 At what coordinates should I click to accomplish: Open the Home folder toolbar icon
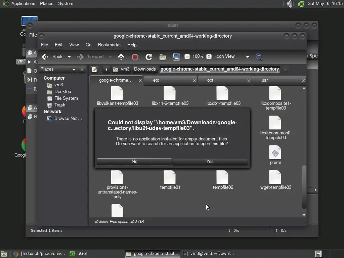pos(163,57)
